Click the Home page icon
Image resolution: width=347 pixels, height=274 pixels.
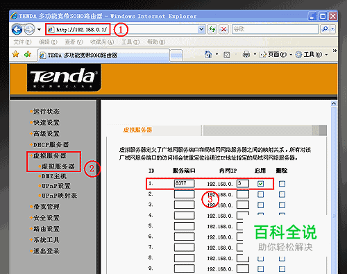tap(208, 55)
